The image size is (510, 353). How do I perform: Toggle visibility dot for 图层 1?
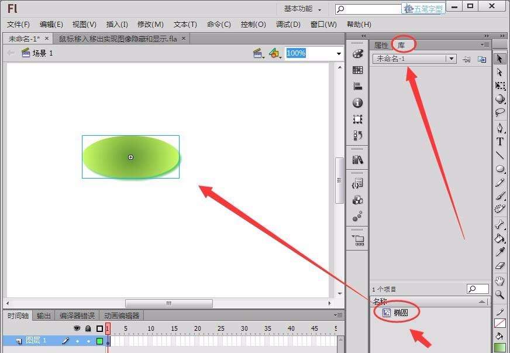[x=77, y=341]
